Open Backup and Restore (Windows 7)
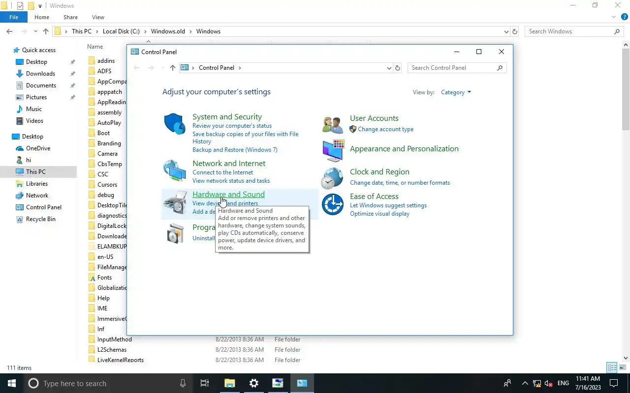 coord(235,150)
